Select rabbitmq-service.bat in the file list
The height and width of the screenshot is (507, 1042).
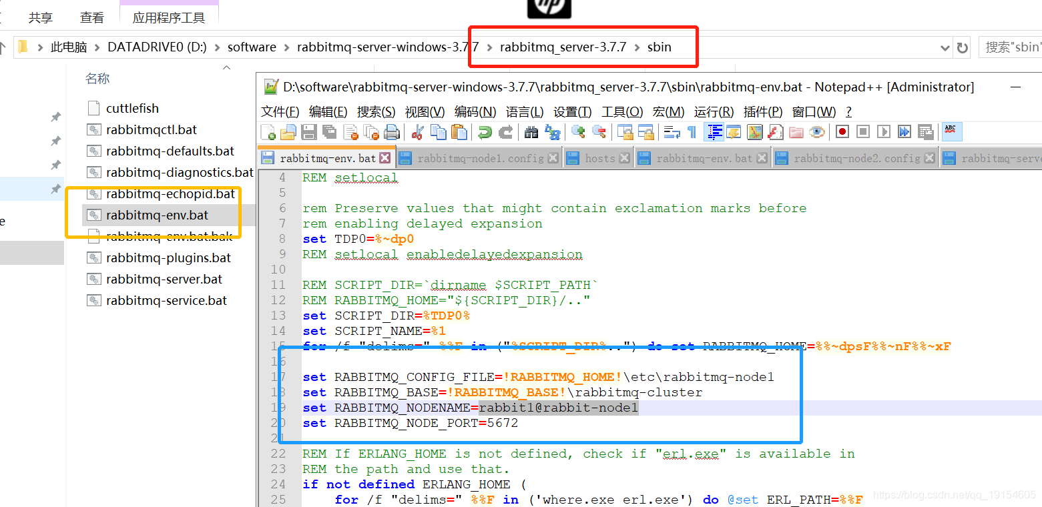[x=166, y=300]
